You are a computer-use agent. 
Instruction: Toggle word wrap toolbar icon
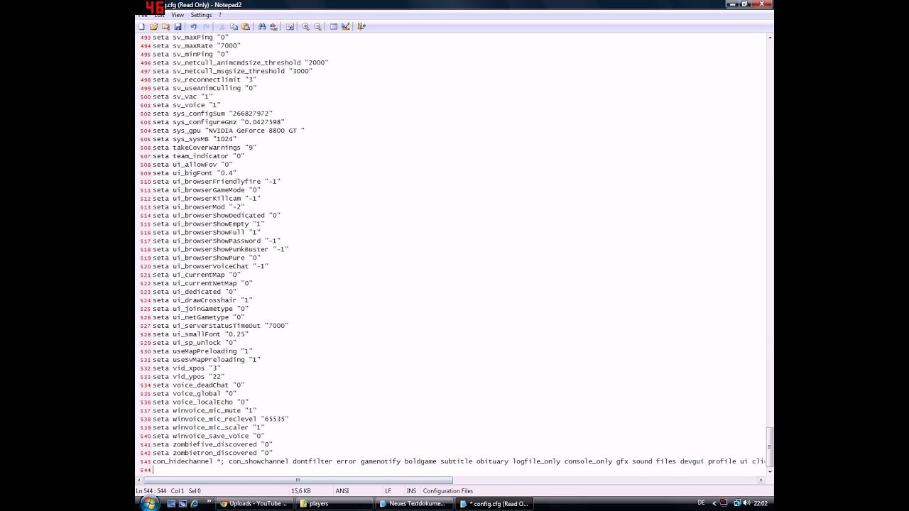[x=290, y=26]
